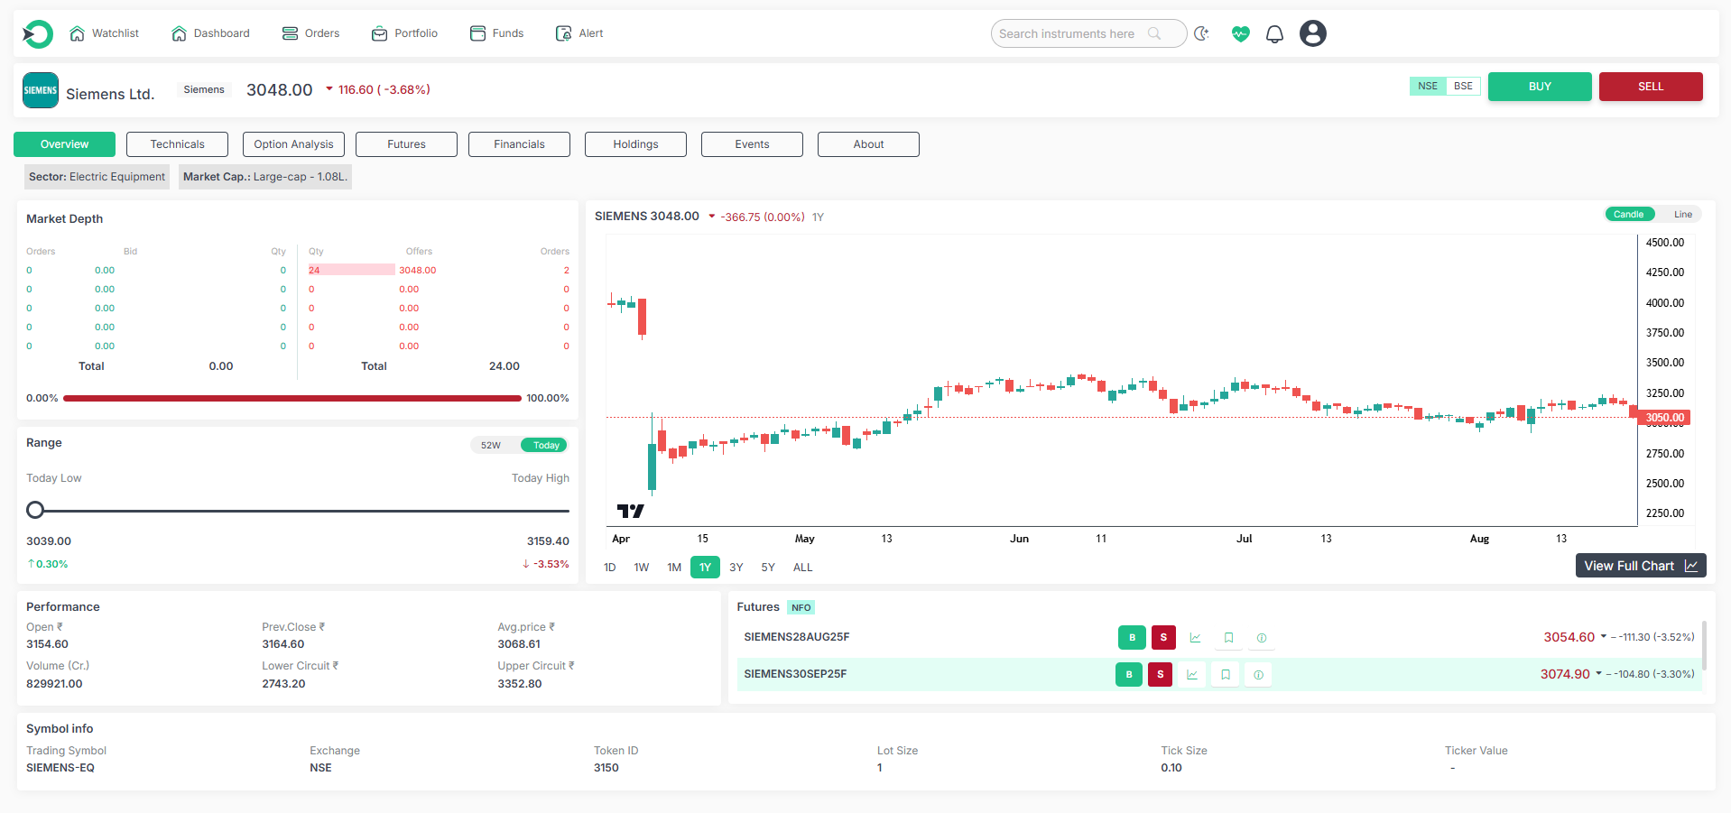Bookmark the SIEMENS30SEP25F future
Image resolution: width=1731 pixels, height=813 pixels.
tap(1225, 675)
